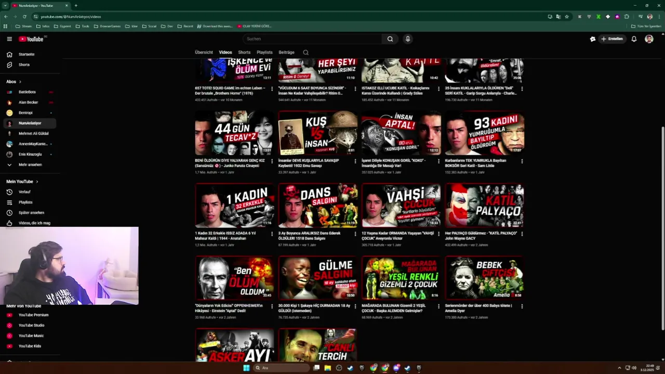665x374 pixels.
Task: Click the search magnifier button
Action: point(390,39)
